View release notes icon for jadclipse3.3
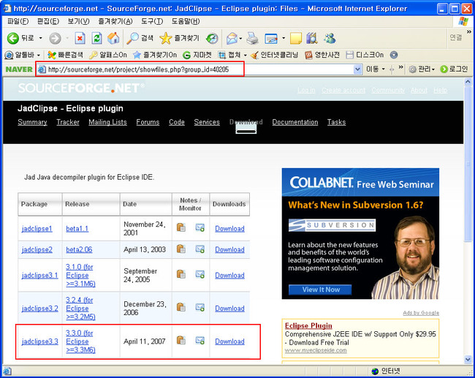This screenshot has width=475, height=378. click(x=180, y=340)
